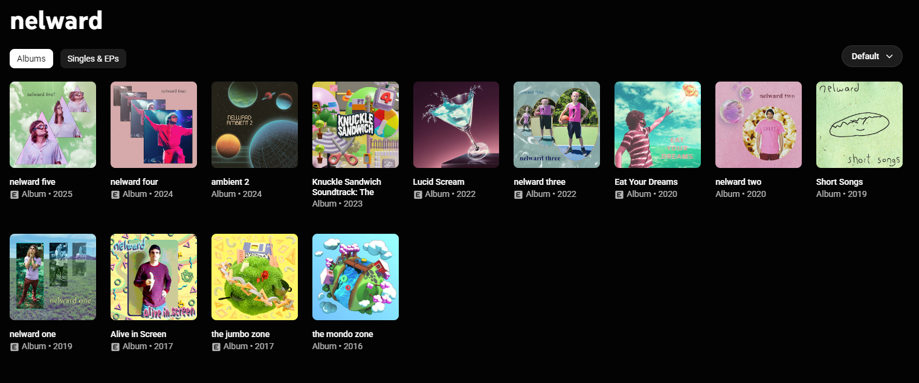This screenshot has height=383, width=919.
Task: Click the explicit badge under the jumbo zone
Action: point(216,347)
